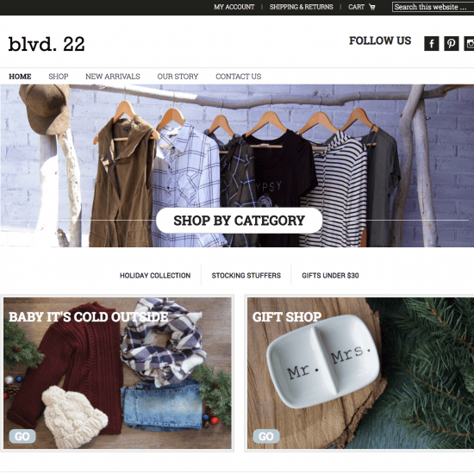474x474 pixels.
Task: View Shipping & Returns page
Action: (301, 7)
